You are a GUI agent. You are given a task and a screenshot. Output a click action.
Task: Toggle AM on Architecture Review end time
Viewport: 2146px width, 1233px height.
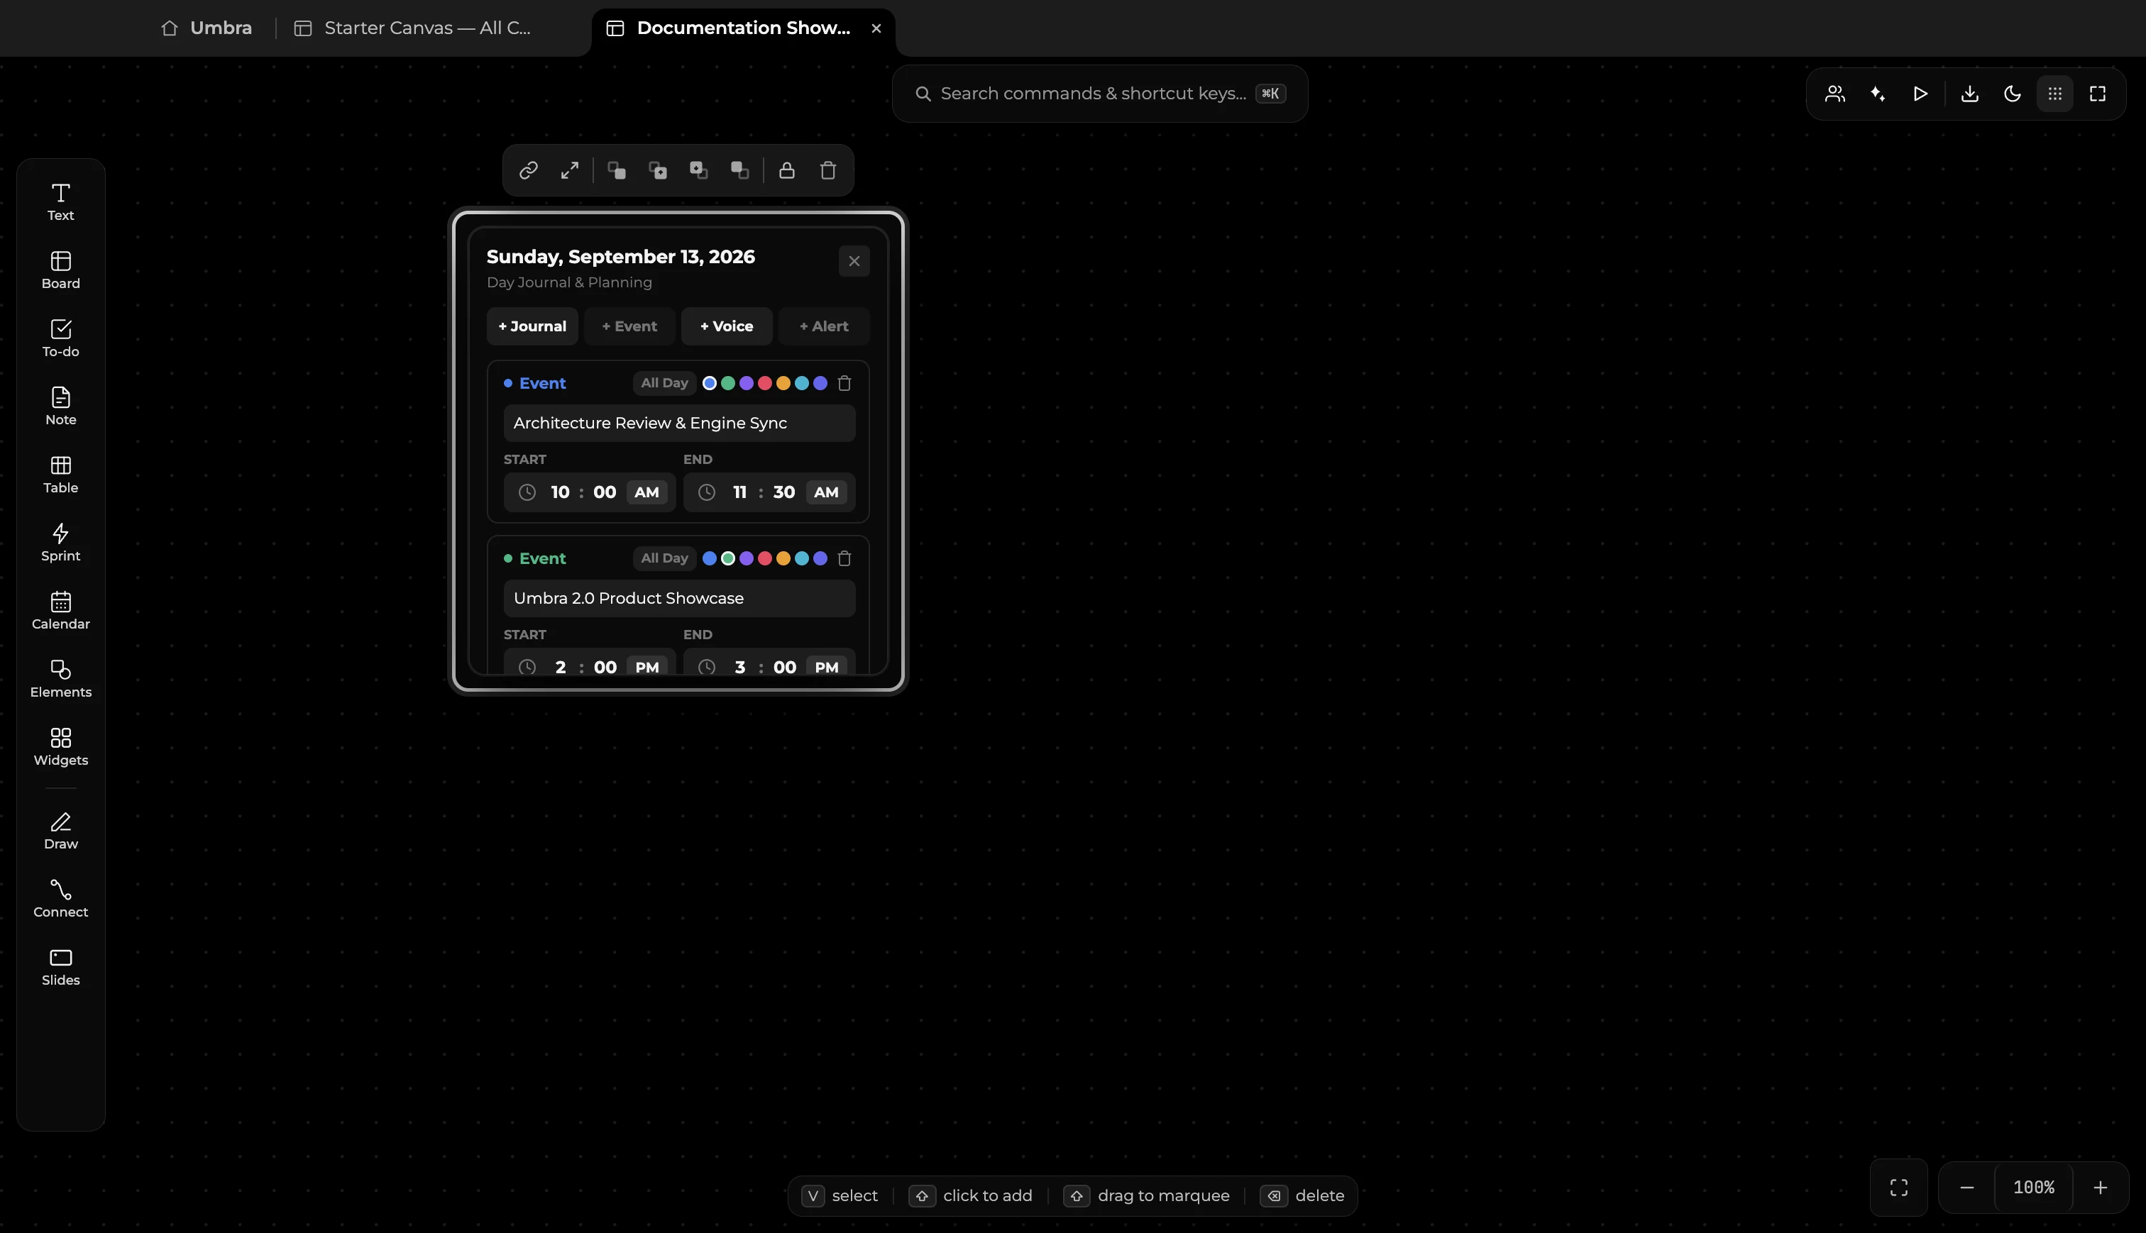point(826,492)
